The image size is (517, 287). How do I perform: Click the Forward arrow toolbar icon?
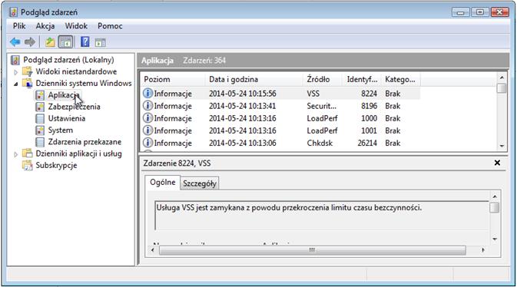click(x=30, y=42)
